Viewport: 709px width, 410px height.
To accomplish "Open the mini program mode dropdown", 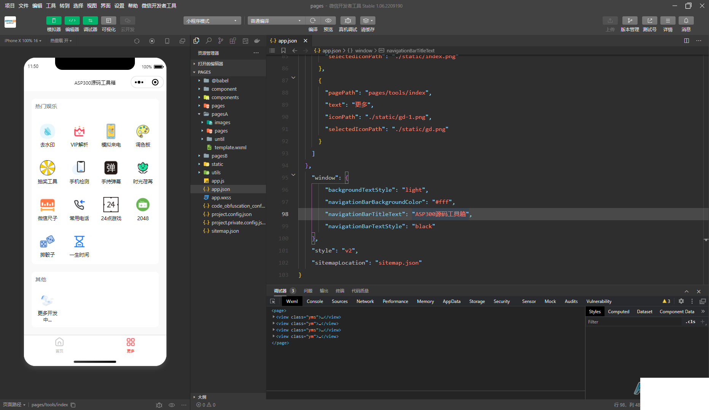I will click(212, 21).
